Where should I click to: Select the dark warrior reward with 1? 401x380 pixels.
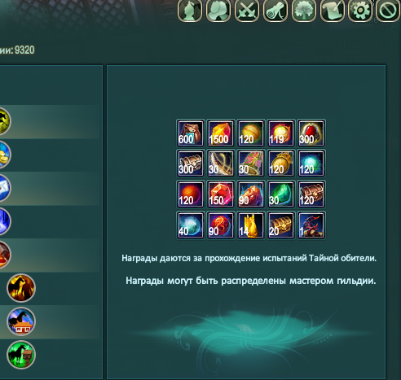[311, 225]
